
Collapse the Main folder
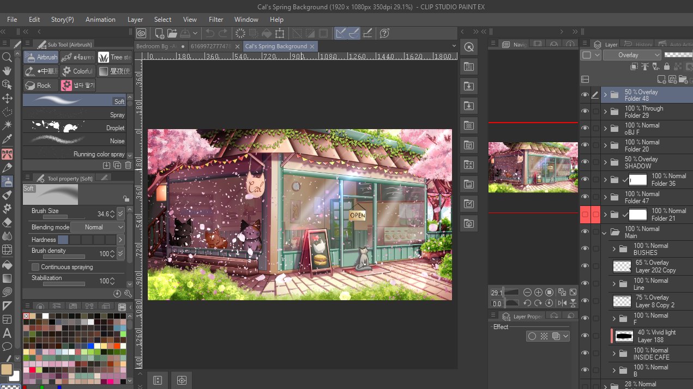click(x=605, y=232)
